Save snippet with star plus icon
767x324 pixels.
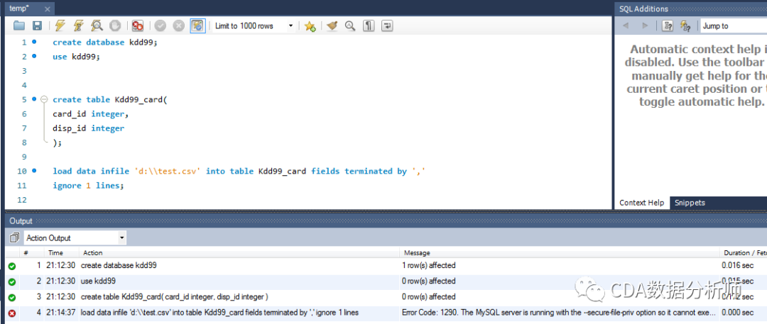pyautogui.click(x=310, y=26)
